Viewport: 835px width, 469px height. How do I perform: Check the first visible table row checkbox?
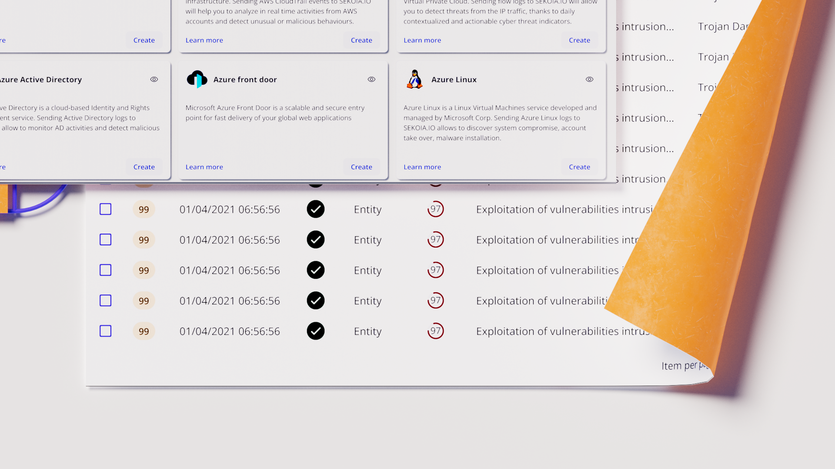[x=106, y=209]
